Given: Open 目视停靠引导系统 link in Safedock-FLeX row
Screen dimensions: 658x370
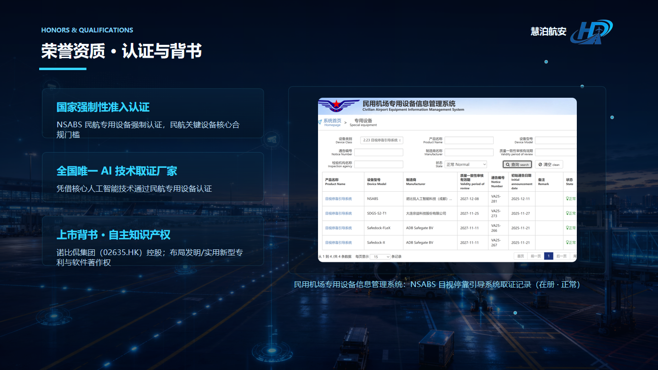Looking at the screenshot, I should pyautogui.click(x=338, y=228).
